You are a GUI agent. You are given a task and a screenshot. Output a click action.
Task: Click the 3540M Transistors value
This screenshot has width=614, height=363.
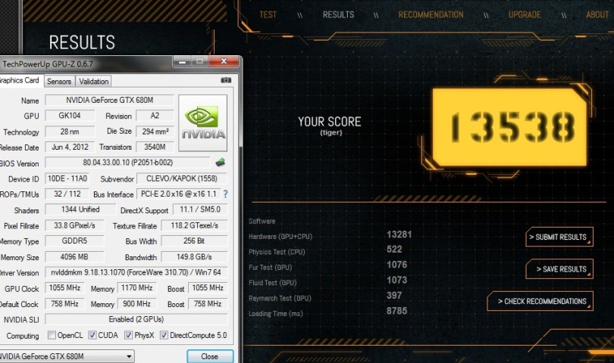[x=155, y=147]
